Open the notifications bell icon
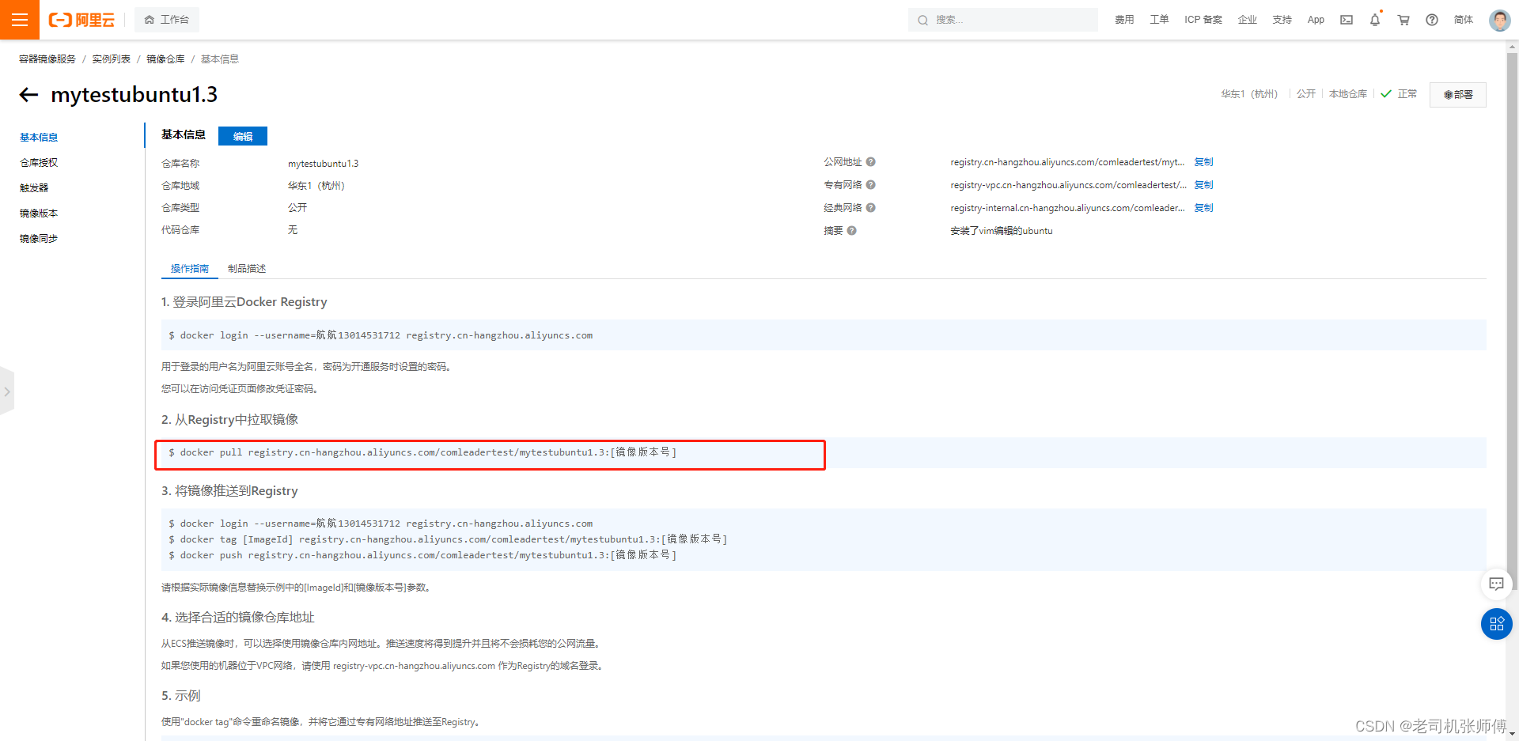 pos(1375,20)
